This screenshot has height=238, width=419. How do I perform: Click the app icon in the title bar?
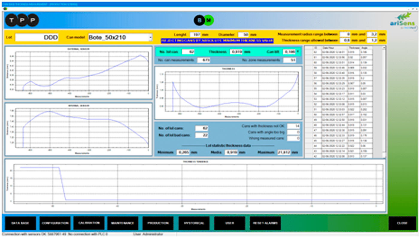coord(4,9)
